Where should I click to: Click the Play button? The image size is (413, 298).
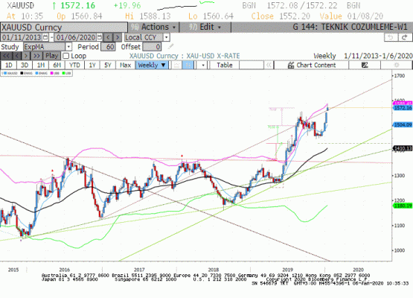(x=51, y=56)
